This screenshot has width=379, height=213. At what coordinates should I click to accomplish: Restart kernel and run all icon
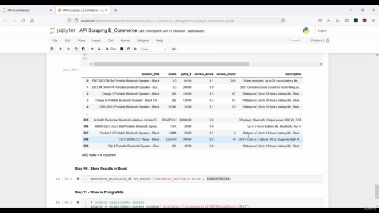click(x=136, y=49)
